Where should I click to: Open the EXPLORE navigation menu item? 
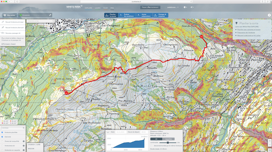tap(88, 7)
